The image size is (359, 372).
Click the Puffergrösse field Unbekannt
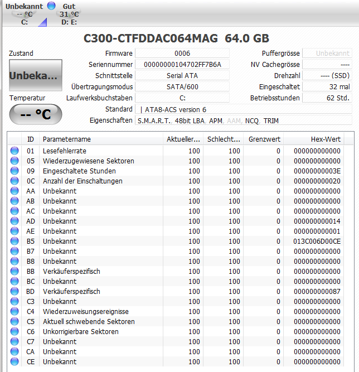tap(327, 53)
